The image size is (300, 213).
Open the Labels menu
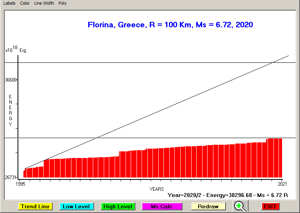tap(9, 3)
